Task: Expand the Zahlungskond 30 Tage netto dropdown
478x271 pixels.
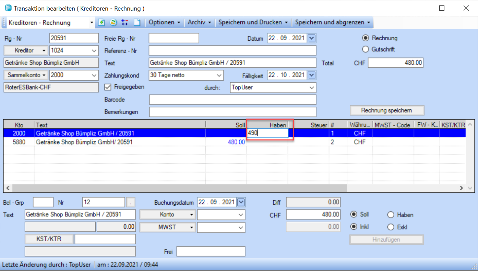Action: point(219,75)
